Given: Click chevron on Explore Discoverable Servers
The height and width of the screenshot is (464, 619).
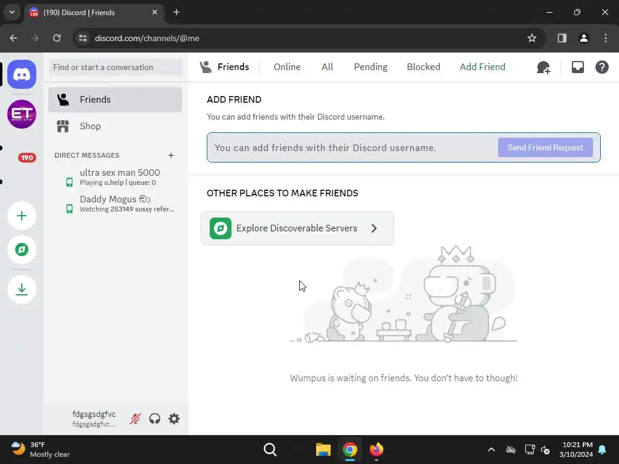Looking at the screenshot, I should 374,228.
